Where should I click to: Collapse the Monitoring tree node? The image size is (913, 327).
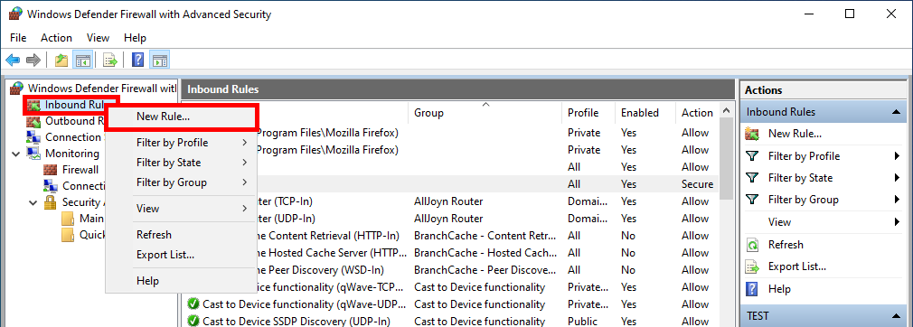15,154
